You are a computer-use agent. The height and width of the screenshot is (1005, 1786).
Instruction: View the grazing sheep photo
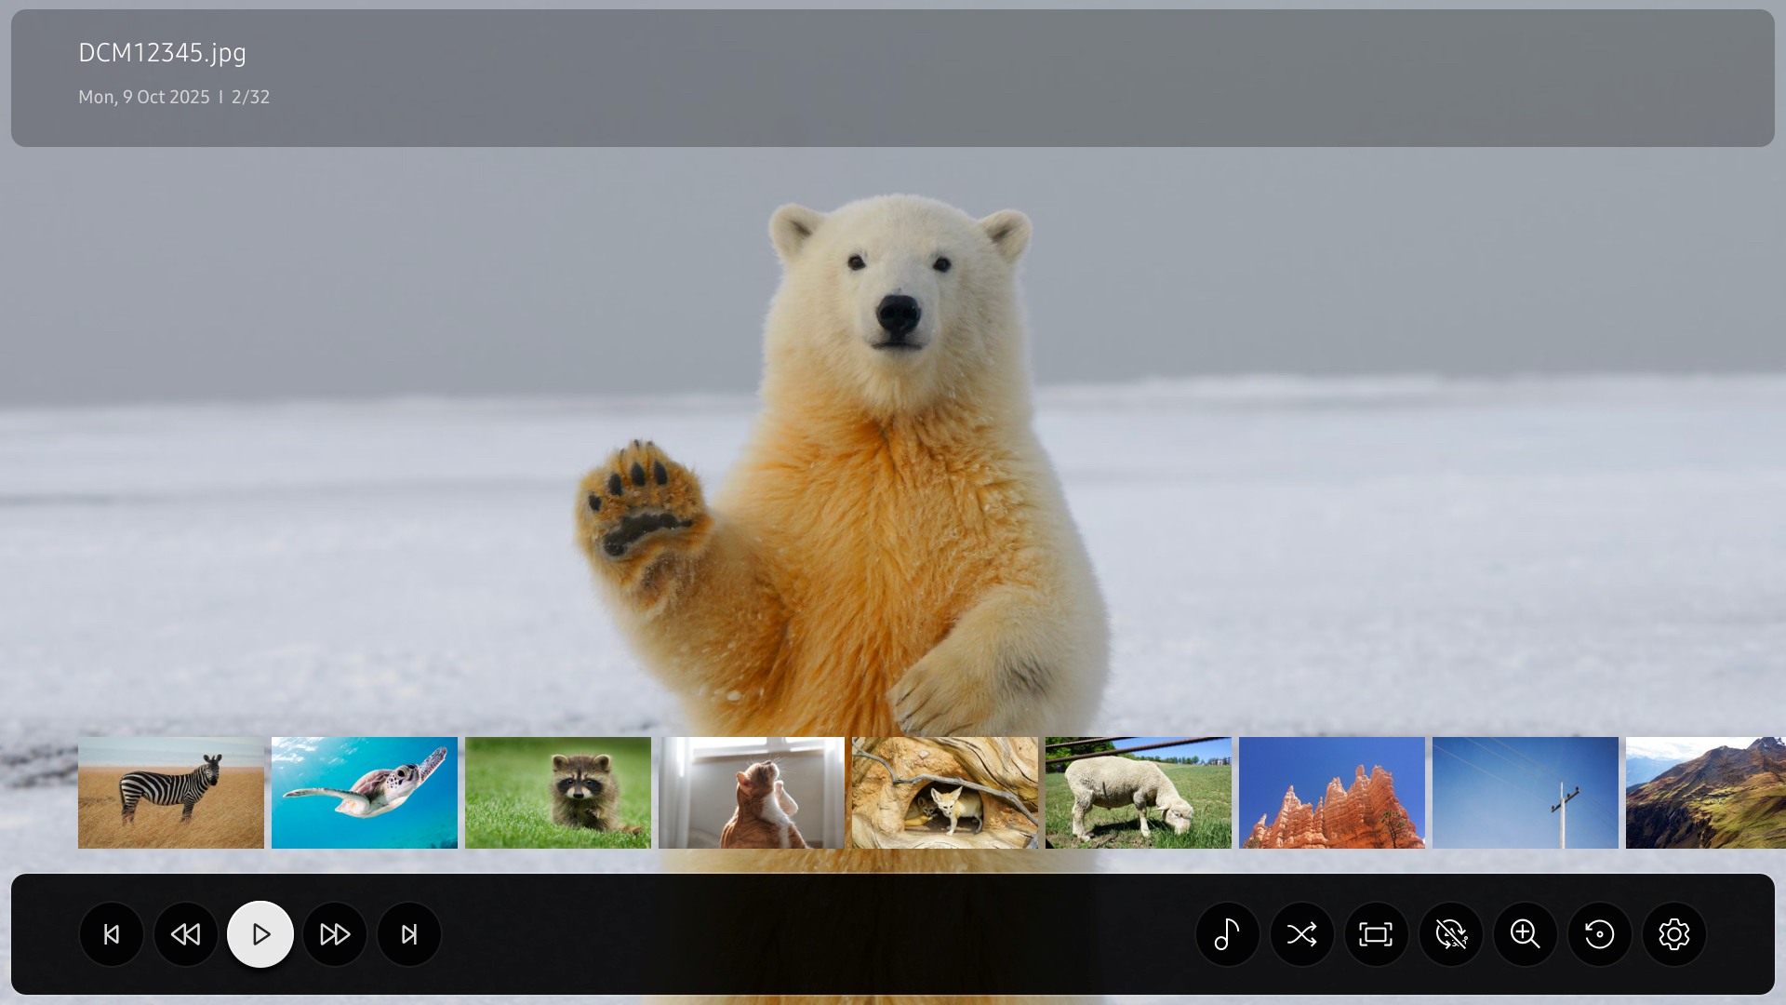1138,793
